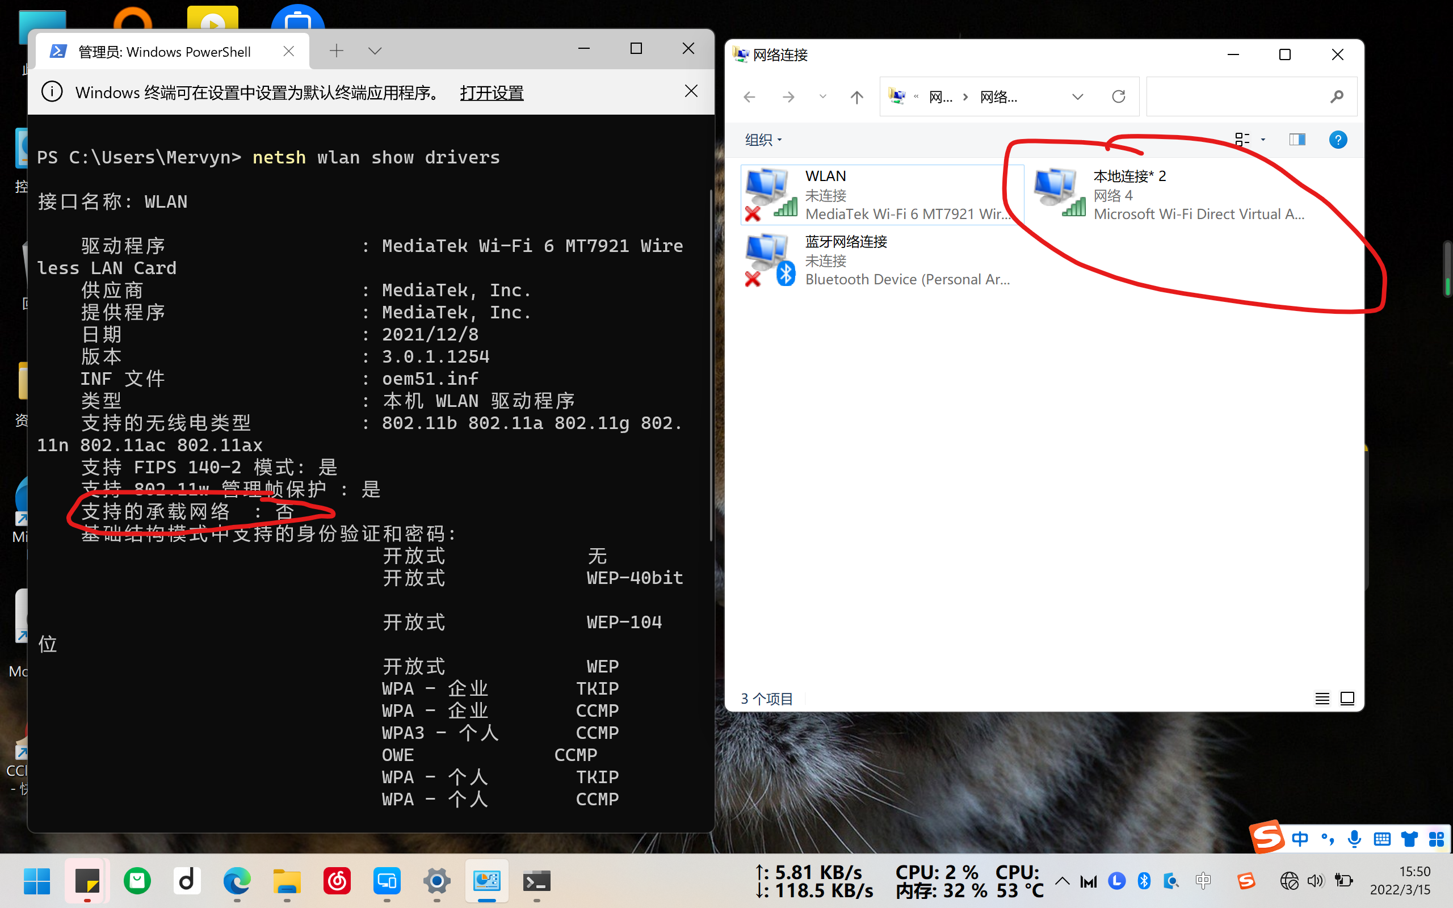
Task: Open the help button in Network Connections
Action: 1338,140
